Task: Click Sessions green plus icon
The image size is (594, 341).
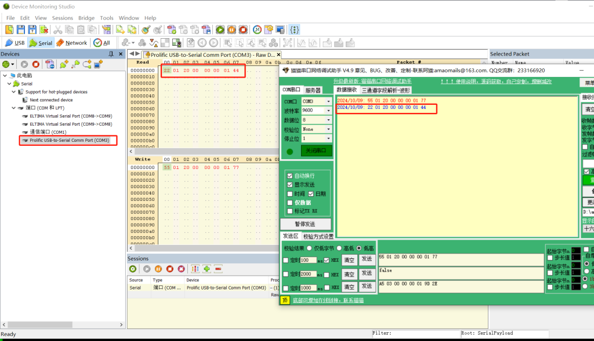Action: point(207,269)
